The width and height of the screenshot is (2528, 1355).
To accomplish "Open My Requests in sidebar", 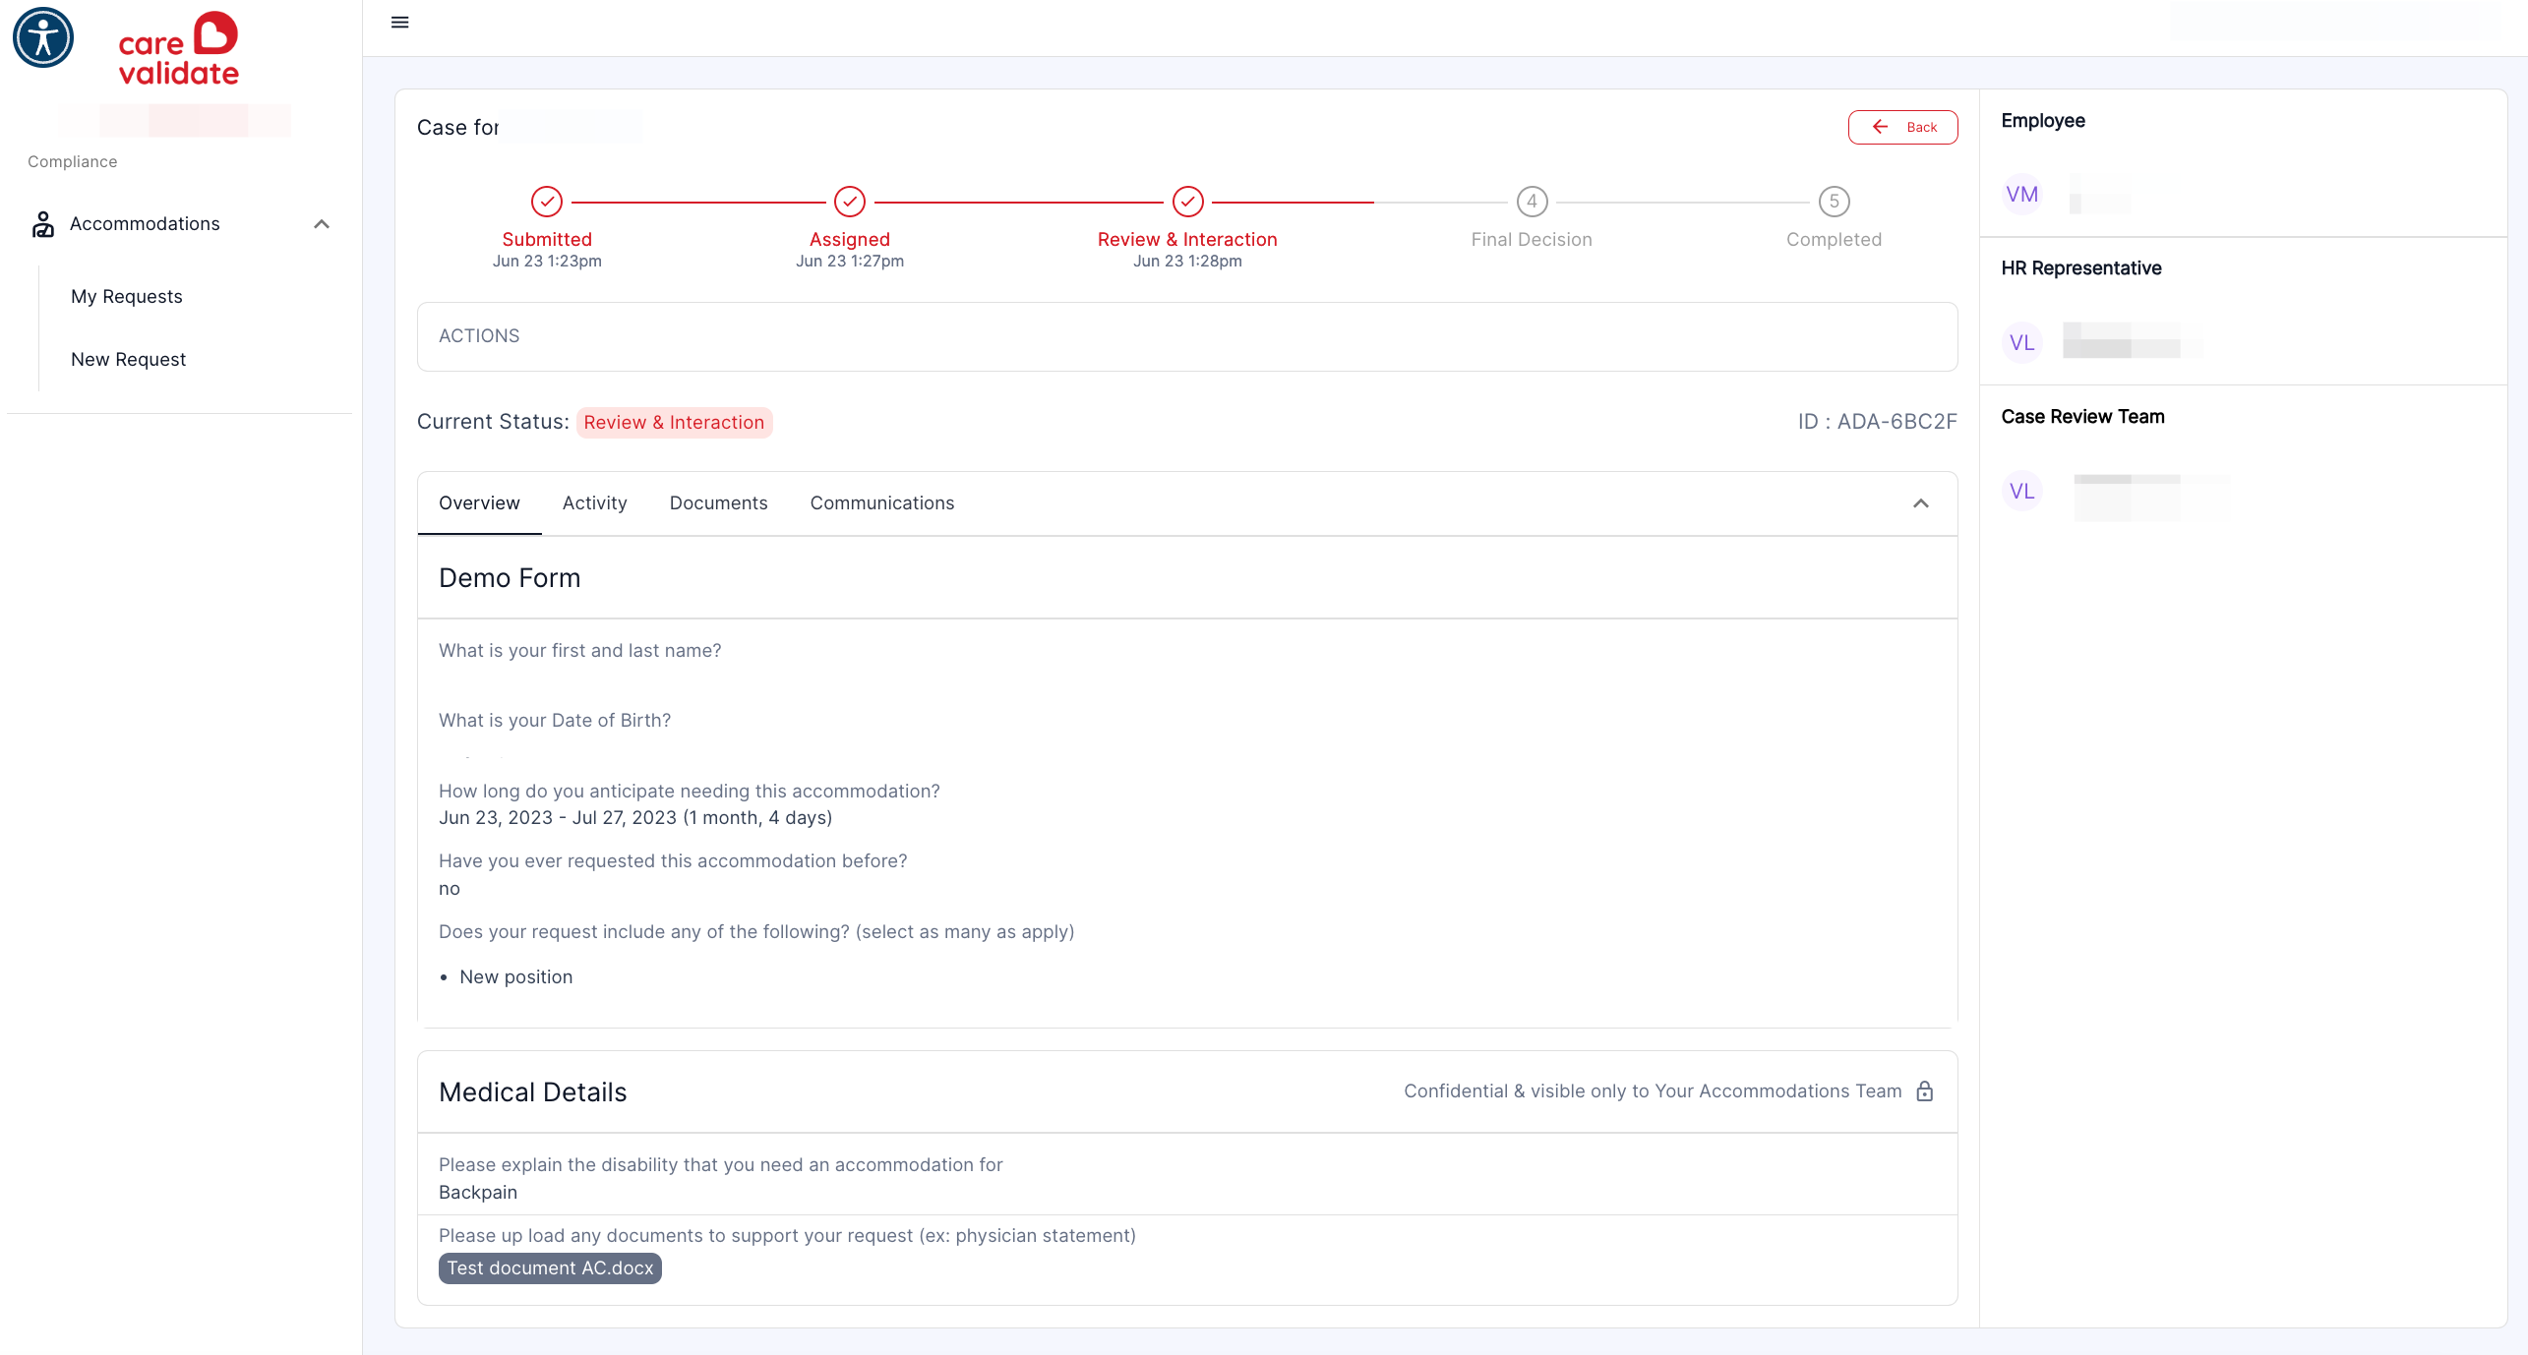I will (127, 296).
